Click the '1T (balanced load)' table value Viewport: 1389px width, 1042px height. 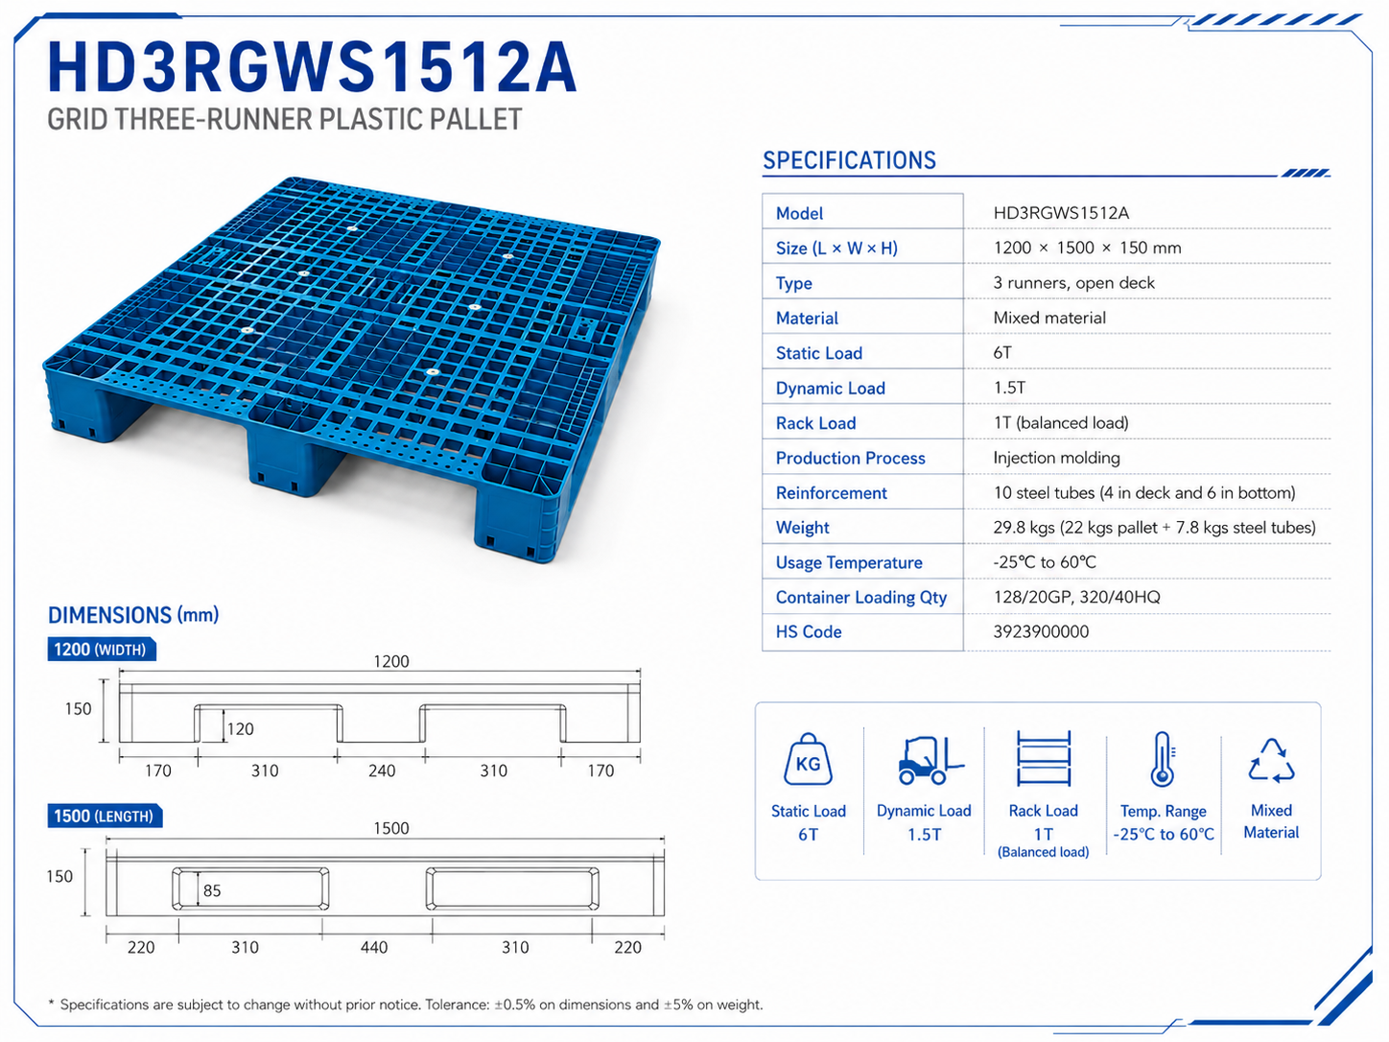point(1061,423)
